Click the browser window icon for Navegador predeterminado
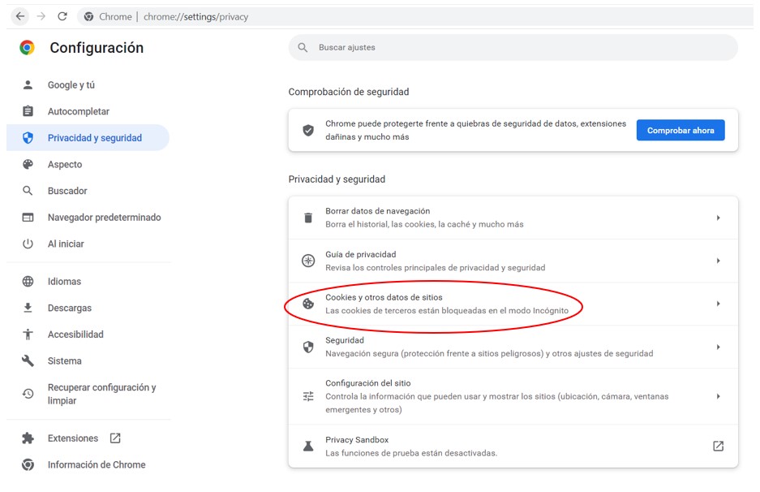The height and width of the screenshot is (492, 760). [28, 218]
